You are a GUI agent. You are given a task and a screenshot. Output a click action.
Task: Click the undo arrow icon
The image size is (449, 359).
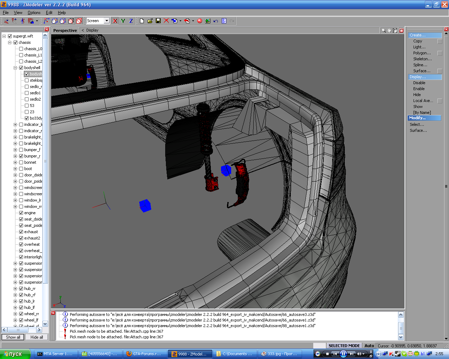(x=216, y=21)
